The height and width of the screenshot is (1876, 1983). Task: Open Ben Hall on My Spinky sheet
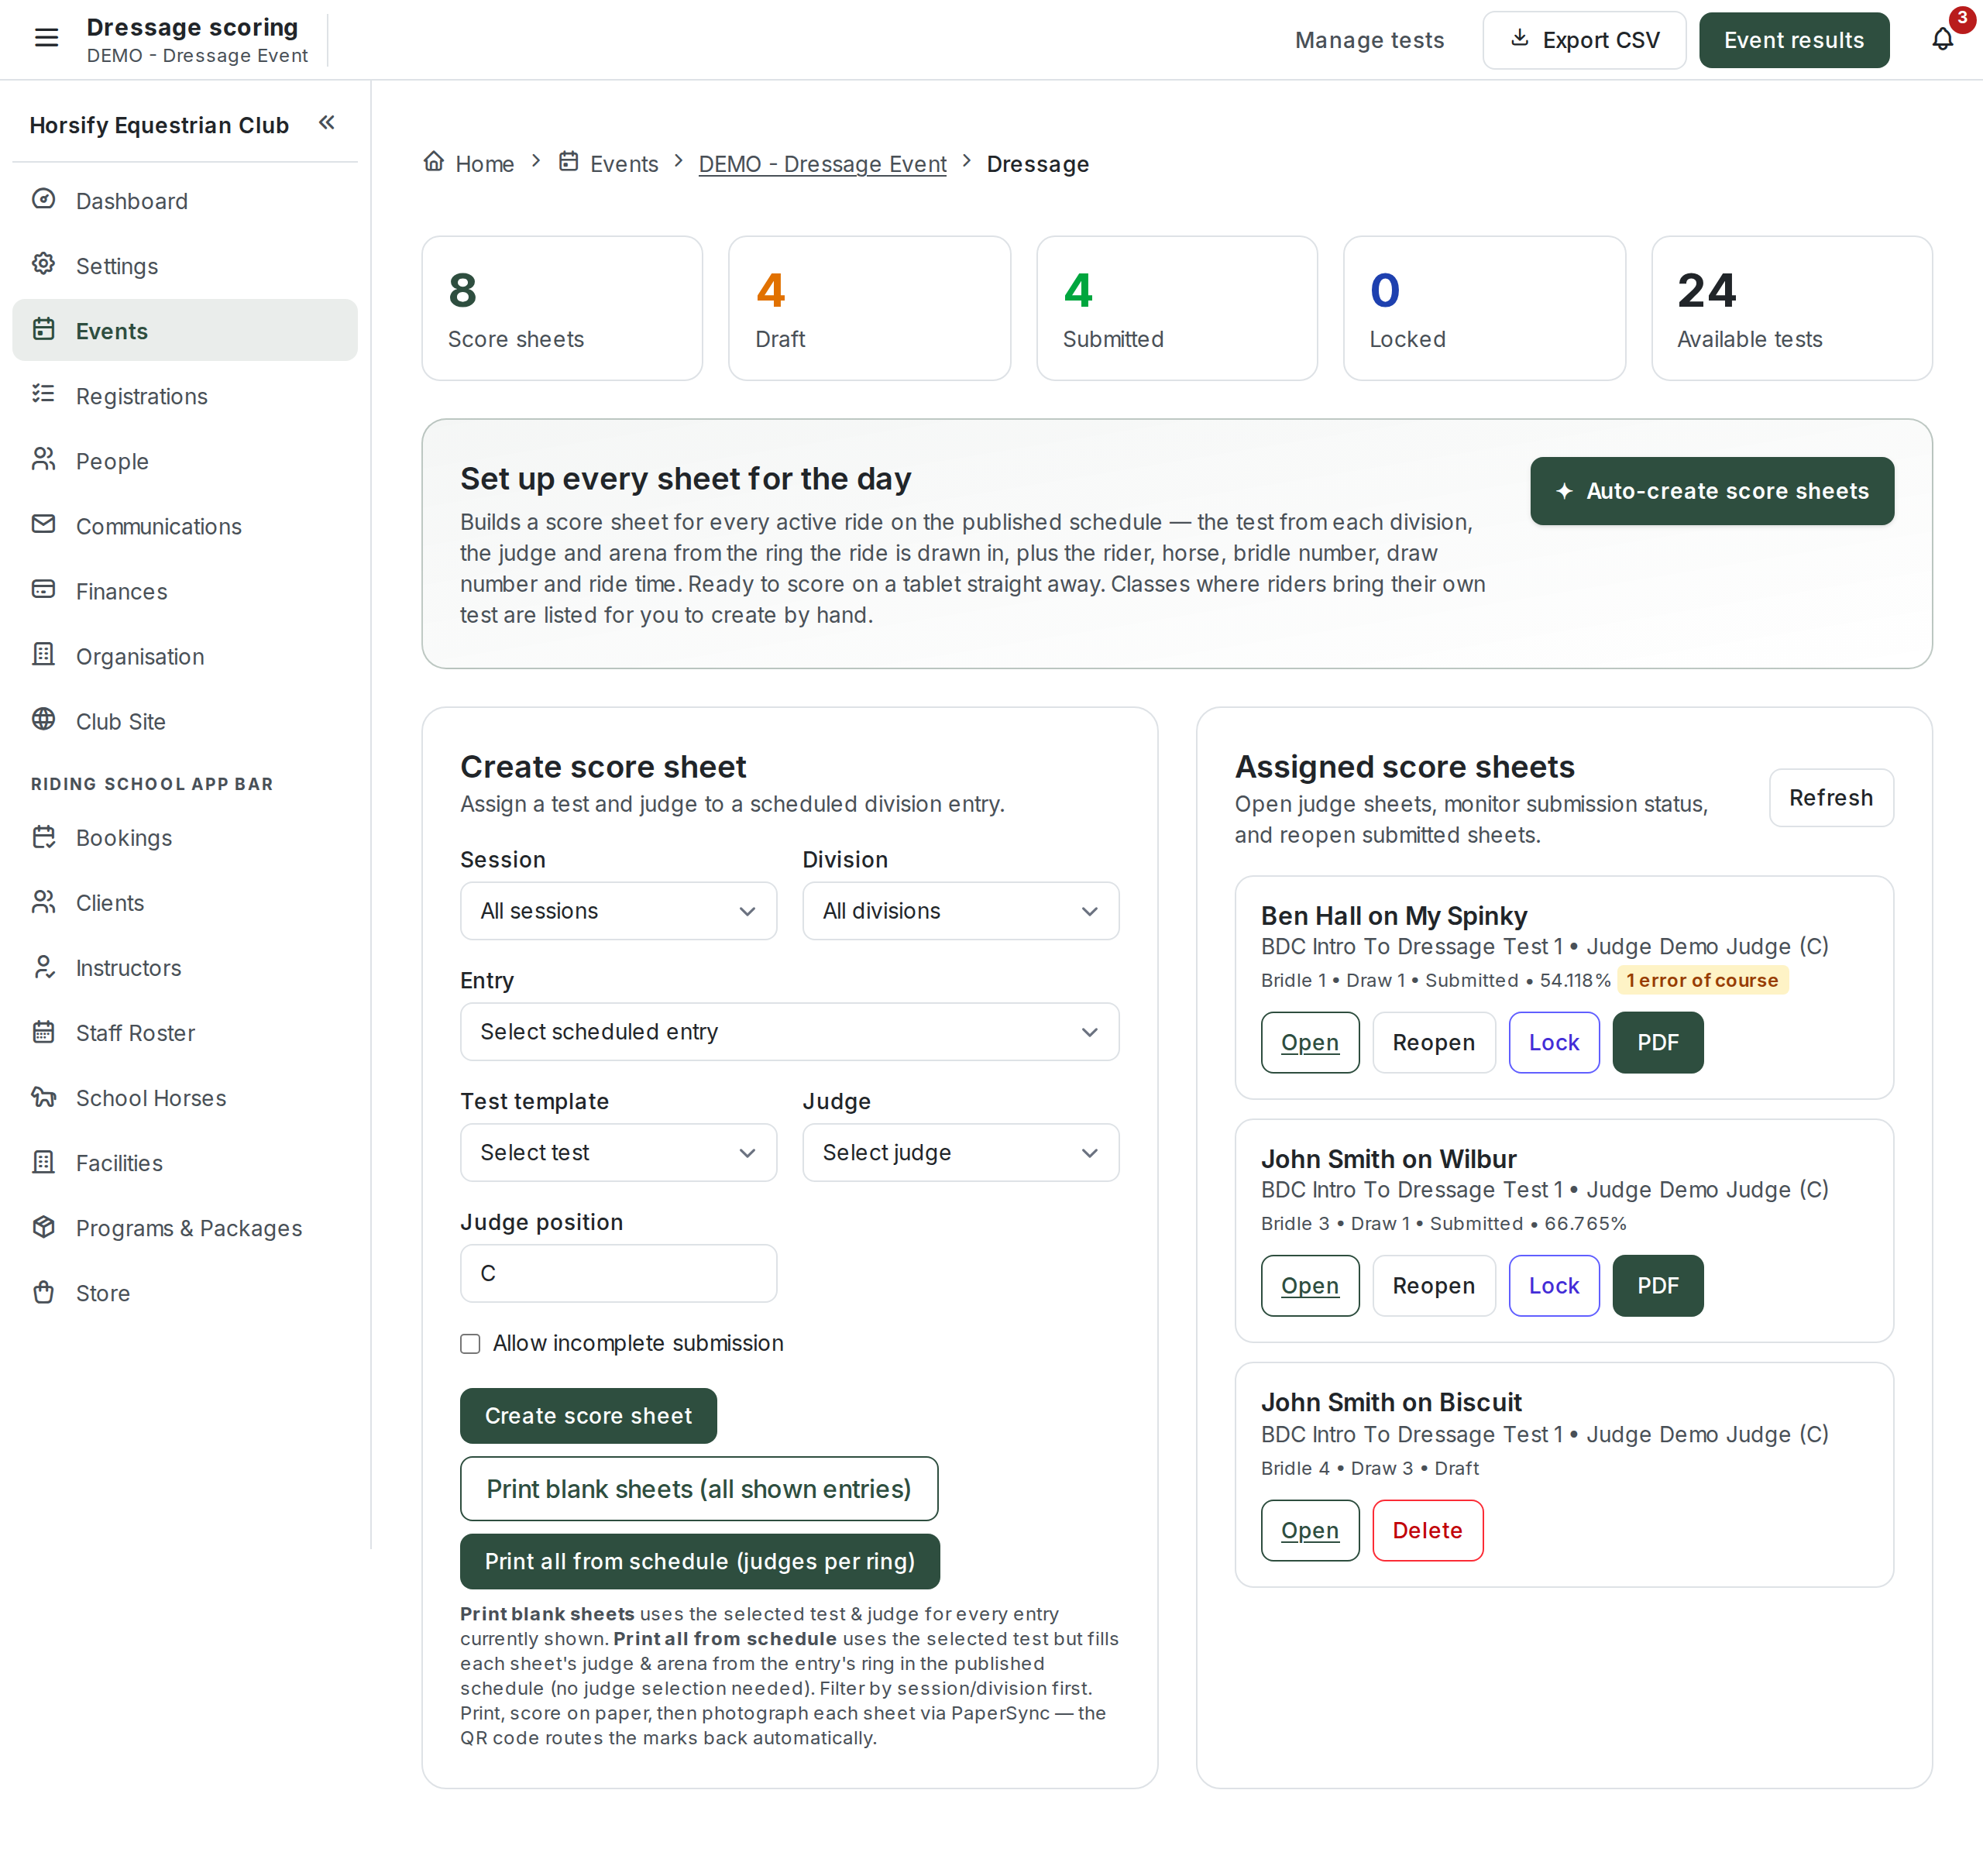pyautogui.click(x=1309, y=1043)
